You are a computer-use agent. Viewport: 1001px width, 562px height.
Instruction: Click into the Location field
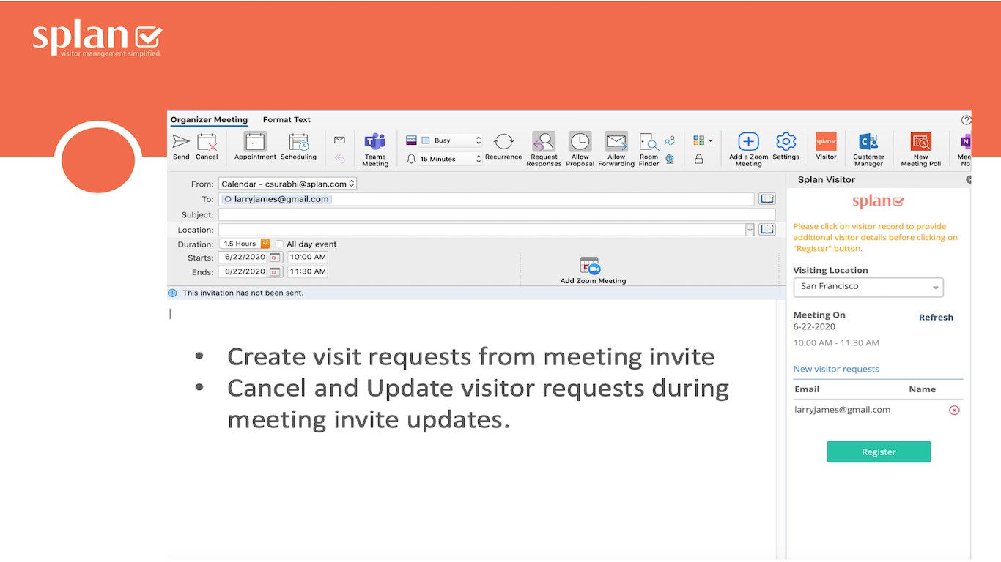point(481,230)
